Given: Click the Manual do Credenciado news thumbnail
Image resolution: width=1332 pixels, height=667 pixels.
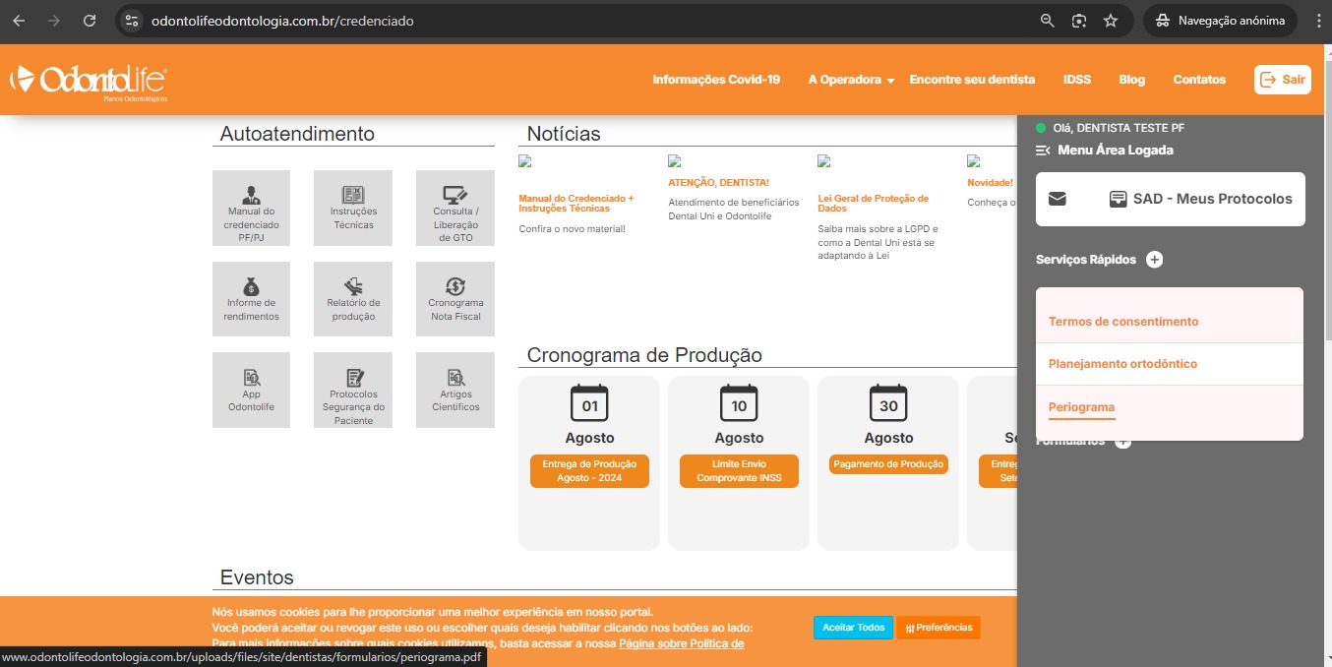Looking at the screenshot, I should [525, 161].
